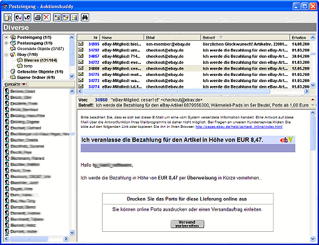Click the sort arrow in Betreff column
Screen dimensions: 319x245
(x=221, y=38)
